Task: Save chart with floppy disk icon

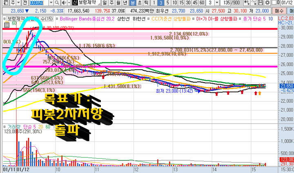Action: pos(261,2)
